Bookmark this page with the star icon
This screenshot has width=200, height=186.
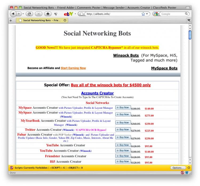[x=143, y=14]
